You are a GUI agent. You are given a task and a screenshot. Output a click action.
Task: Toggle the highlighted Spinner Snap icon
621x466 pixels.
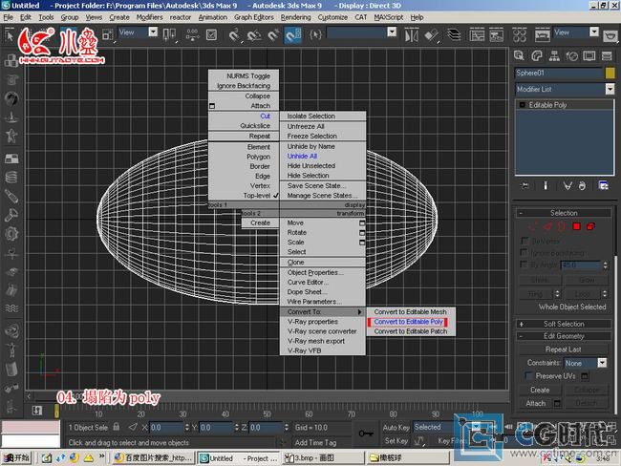pos(293,35)
